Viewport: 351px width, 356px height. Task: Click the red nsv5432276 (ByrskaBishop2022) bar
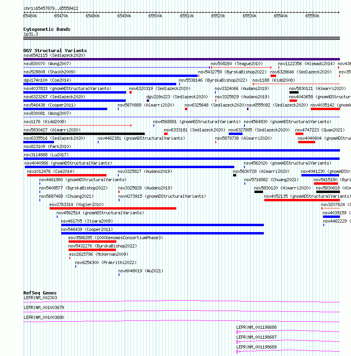92,250
